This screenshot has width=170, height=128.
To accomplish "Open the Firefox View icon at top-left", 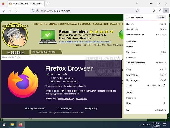I will [3, 4].
